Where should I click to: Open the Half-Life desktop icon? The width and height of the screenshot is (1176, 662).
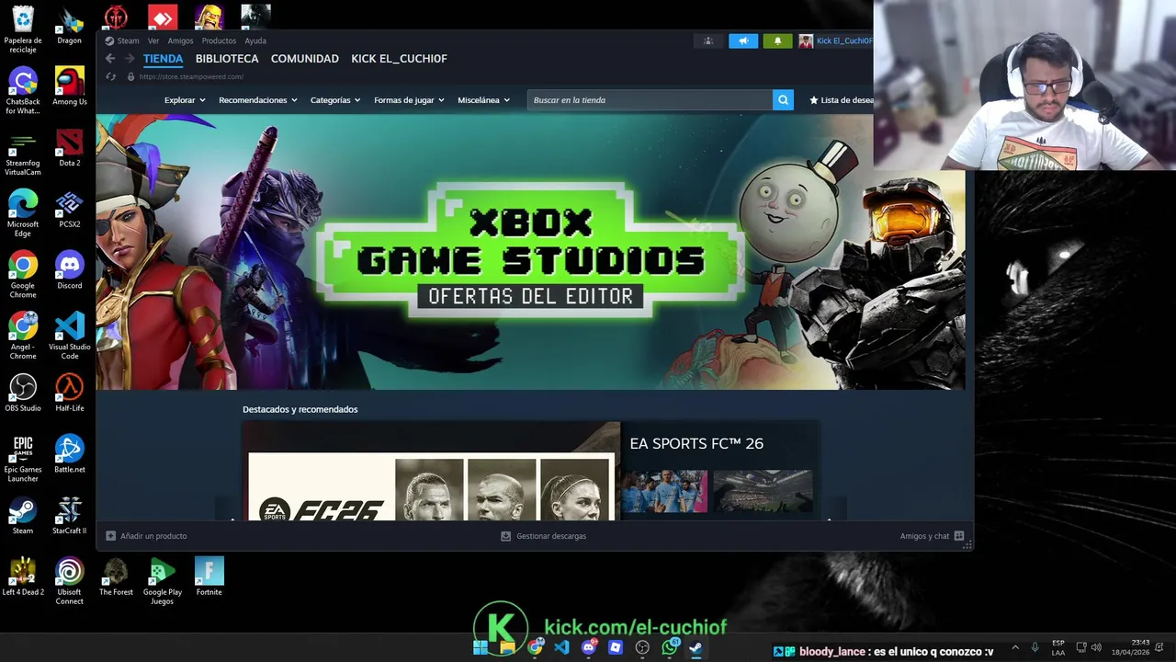(x=69, y=394)
